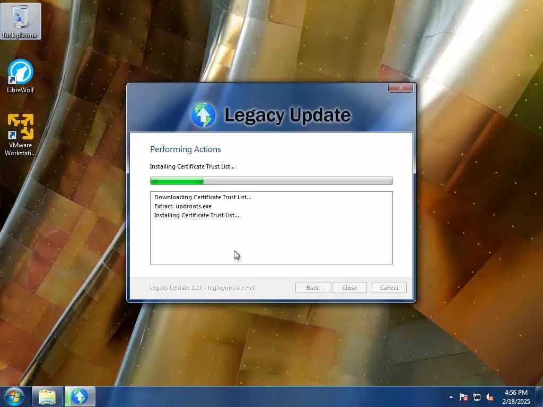Click the disabled Back button
The image size is (543, 407).
312,288
